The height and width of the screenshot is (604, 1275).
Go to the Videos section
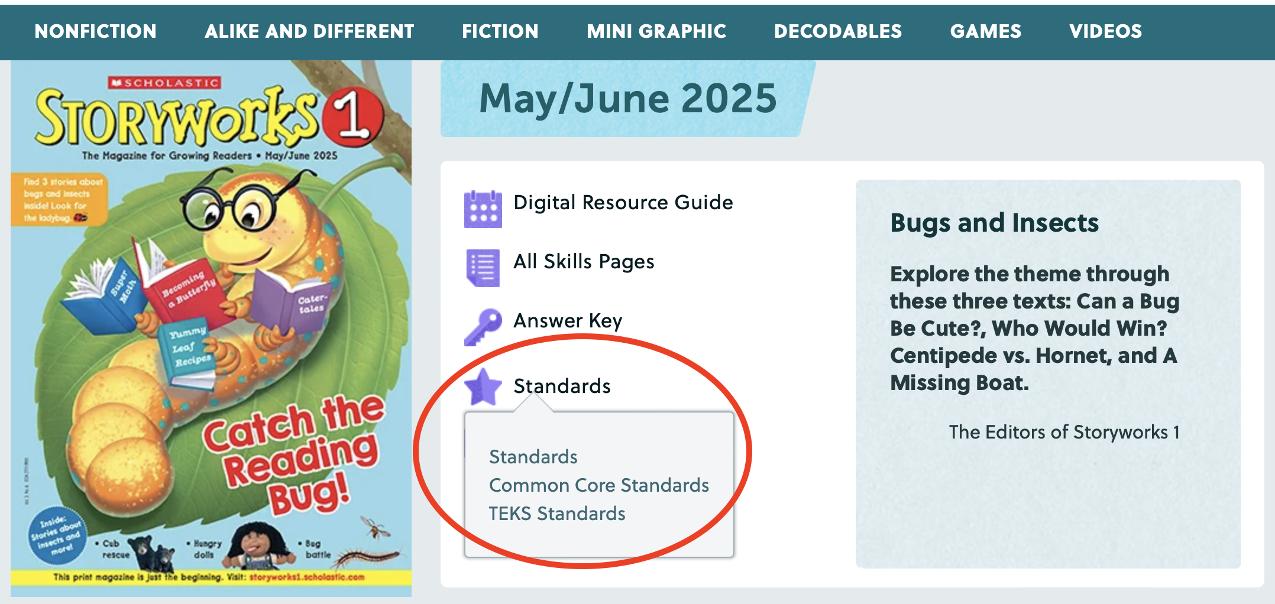[x=1106, y=31]
